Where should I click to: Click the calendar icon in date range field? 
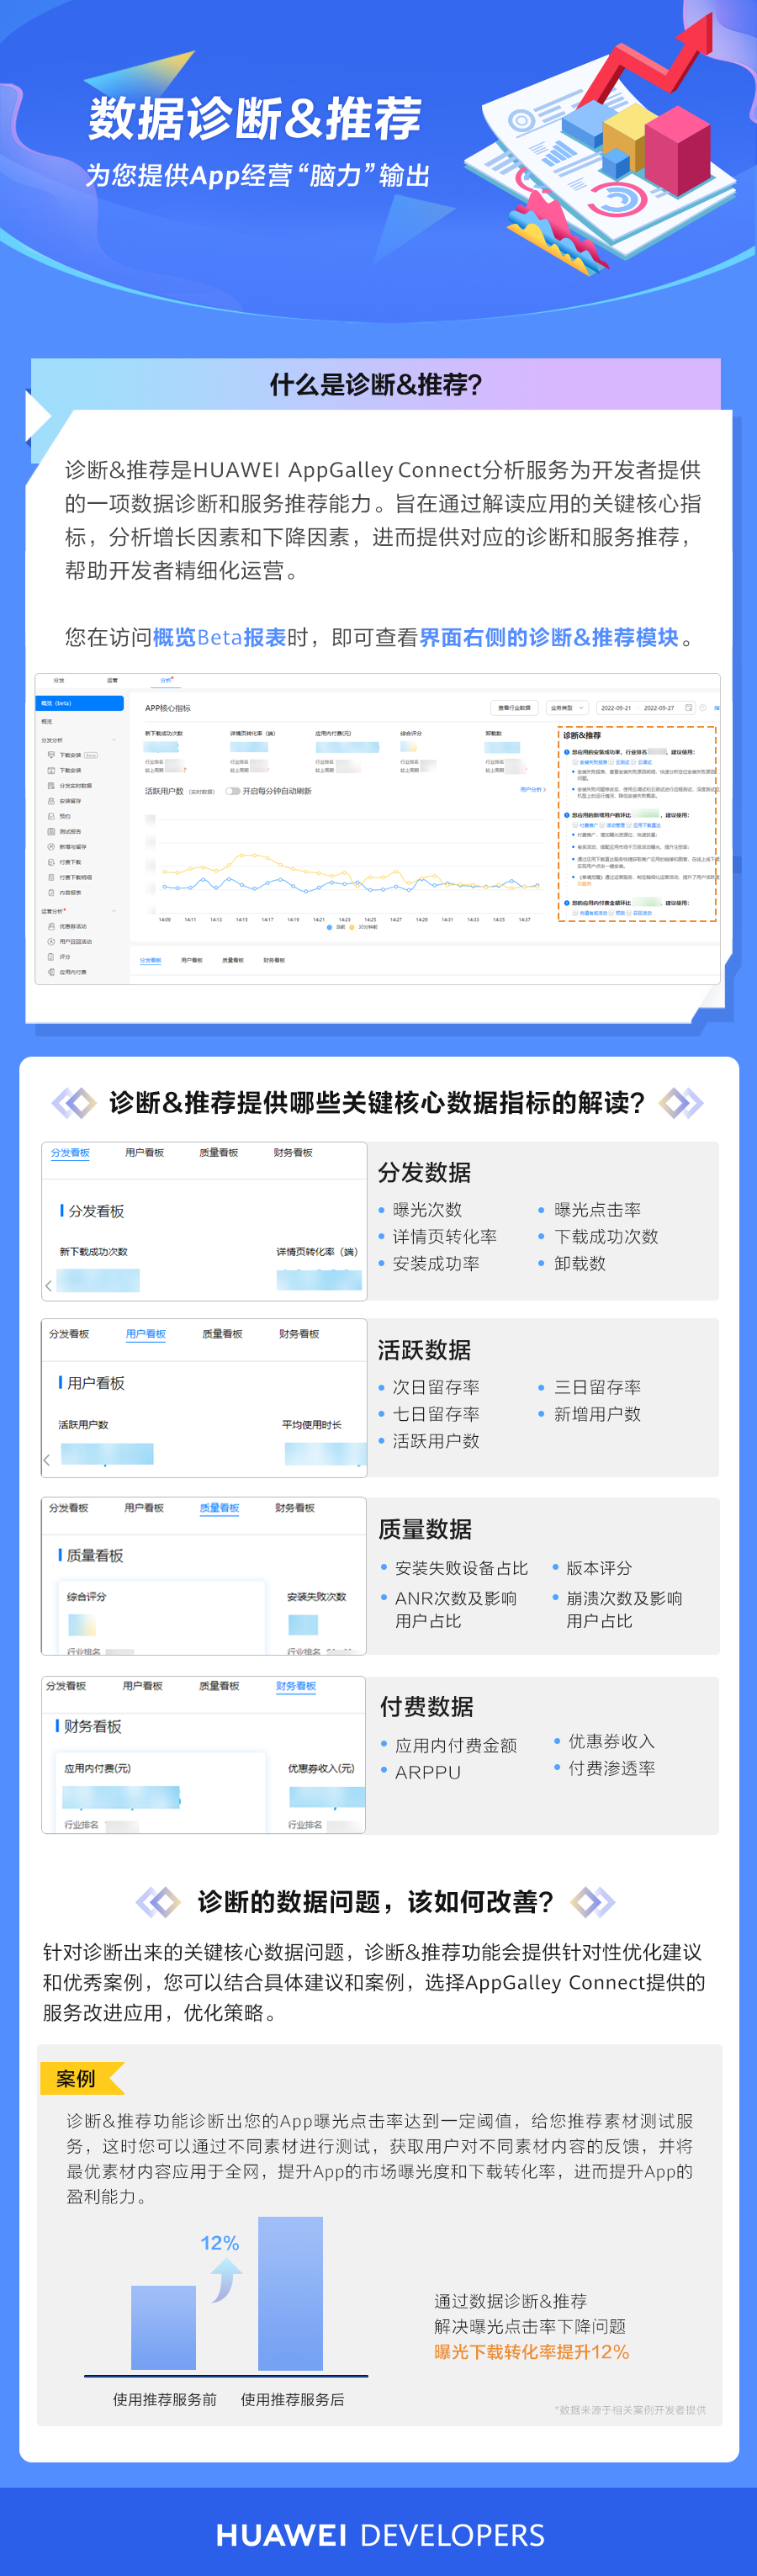coord(689,708)
